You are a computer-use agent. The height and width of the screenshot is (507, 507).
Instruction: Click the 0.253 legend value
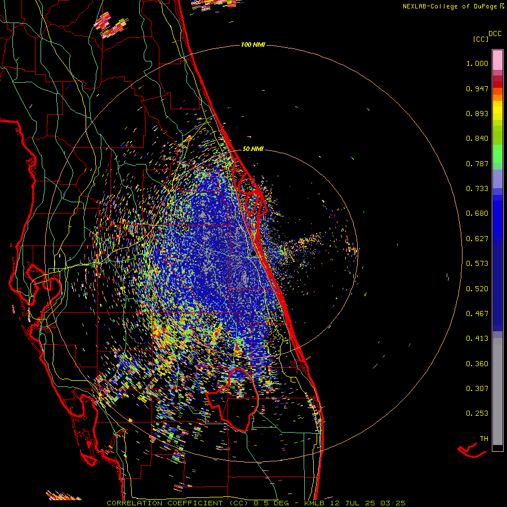click(x=477, y=413)
